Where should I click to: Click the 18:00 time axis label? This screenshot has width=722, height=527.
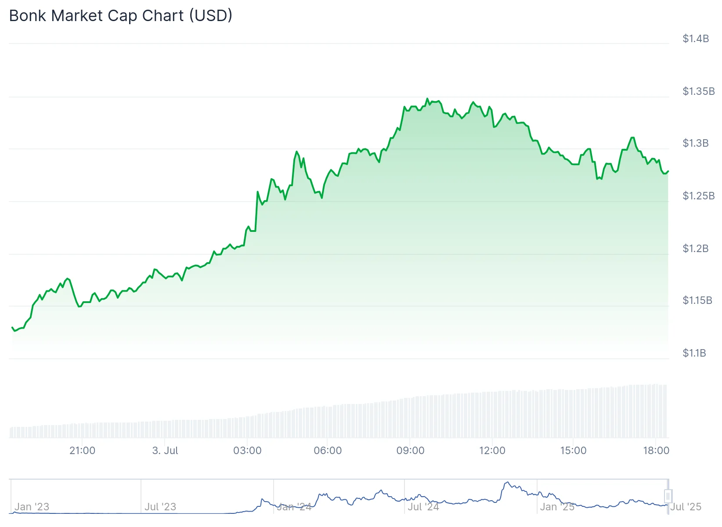point(656,451)
